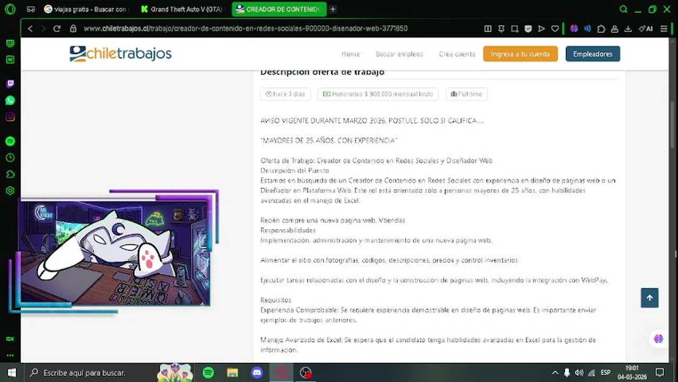The width and height of the screenshot is (678, 382).
Task: Open the 'Crea cuenta' navigation link
Action: coord(457,54)
